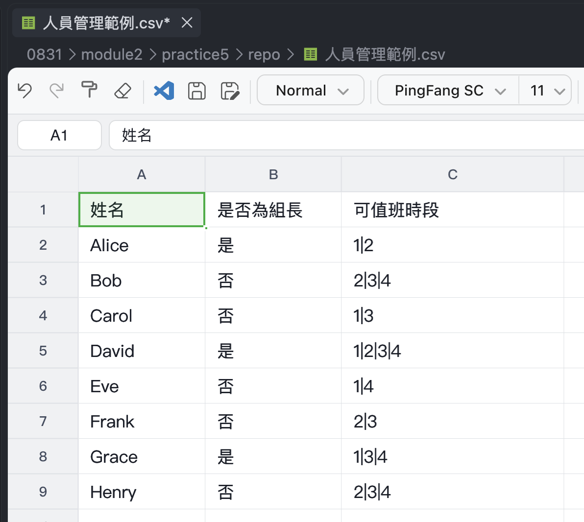Select row 9 header

point(43,492)
